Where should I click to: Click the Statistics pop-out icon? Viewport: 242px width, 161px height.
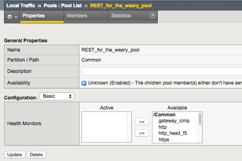(x=152, y=16)
